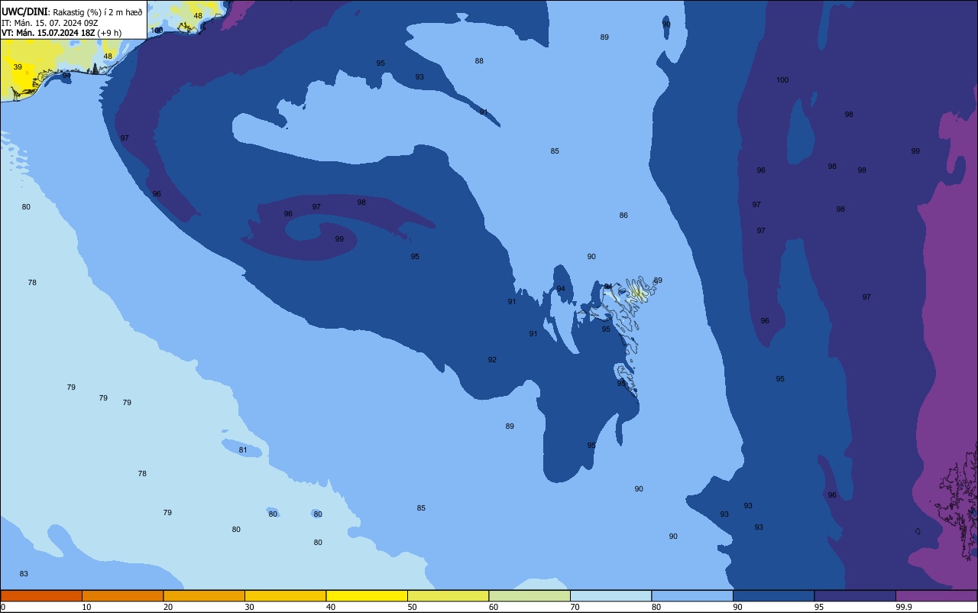Click the '0' label at legend start
The image size is (978, 613).
coord(3,607)
